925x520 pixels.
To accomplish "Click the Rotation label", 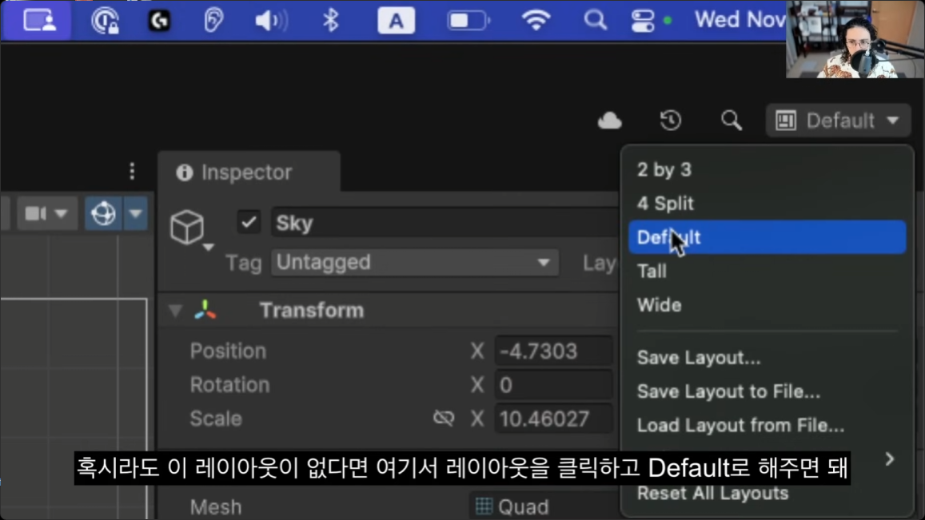I will coord(229,385).
